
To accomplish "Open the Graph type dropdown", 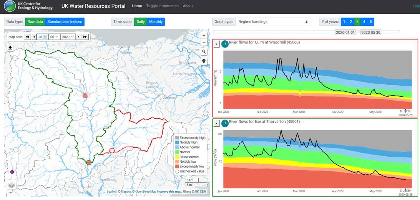I will point(273,22).
